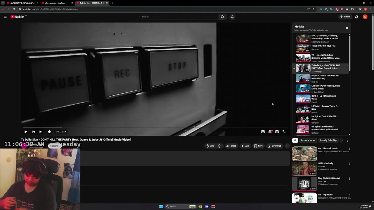Open the notifications bell

tap(356, 17)
